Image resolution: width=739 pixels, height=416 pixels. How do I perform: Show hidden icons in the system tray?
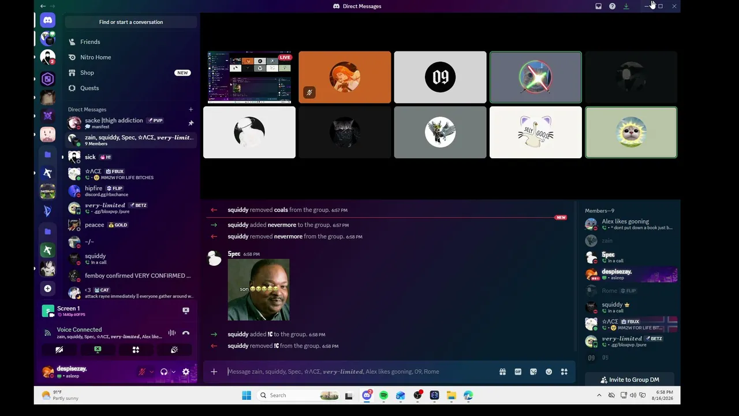[x=599, y=395]
